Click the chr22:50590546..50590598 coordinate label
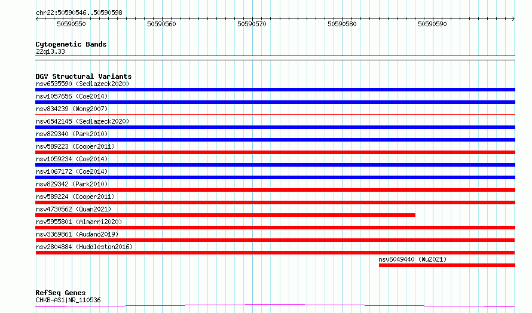The height and width of the screenshot is (313, 532). (x=79, y=13)
